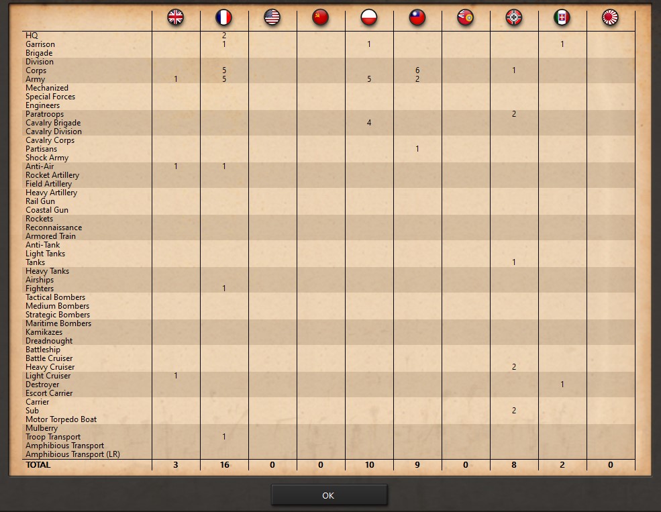The height and width of the screenshot is (512, 661).
Task: Click the Poland flag icon
Action: pyautogui.click(x=369, y=17)
